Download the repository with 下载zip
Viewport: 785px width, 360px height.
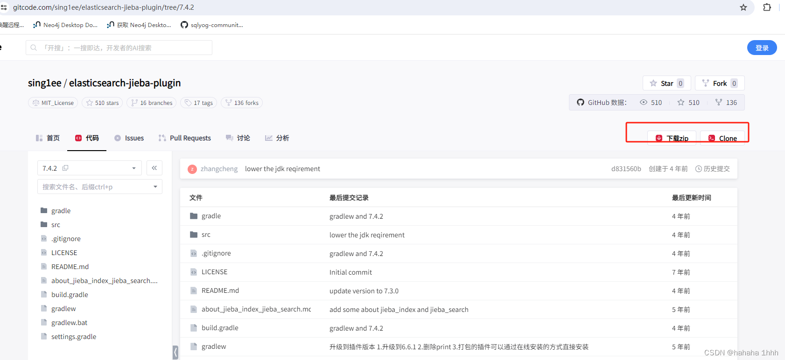pos(672,138)
